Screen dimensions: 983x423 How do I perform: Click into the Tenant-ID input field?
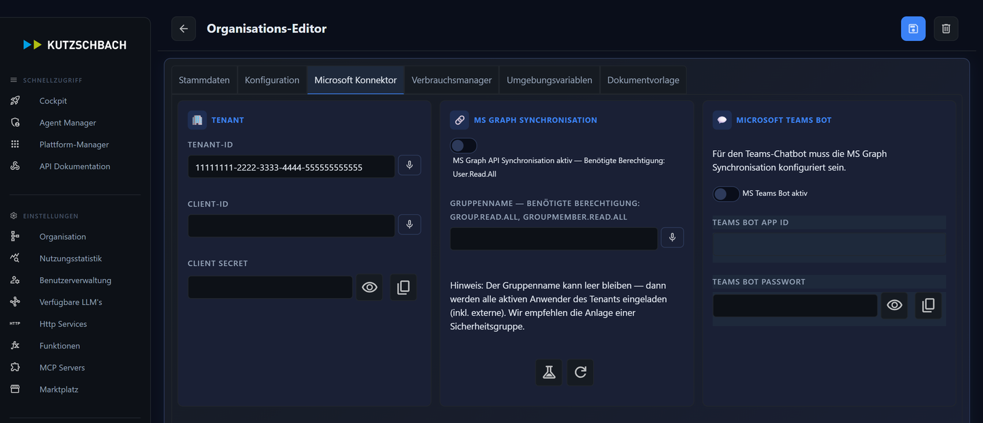coord(291,166)
